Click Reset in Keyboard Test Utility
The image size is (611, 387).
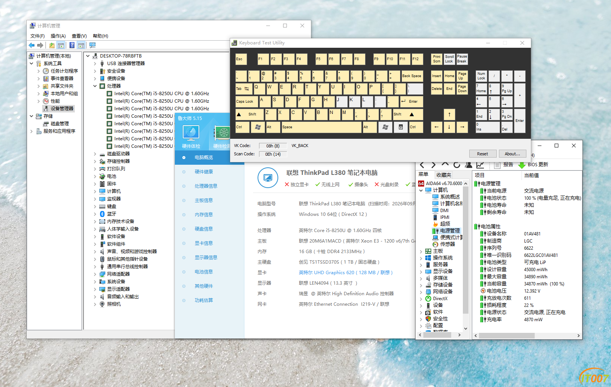(x=482, y=154)
